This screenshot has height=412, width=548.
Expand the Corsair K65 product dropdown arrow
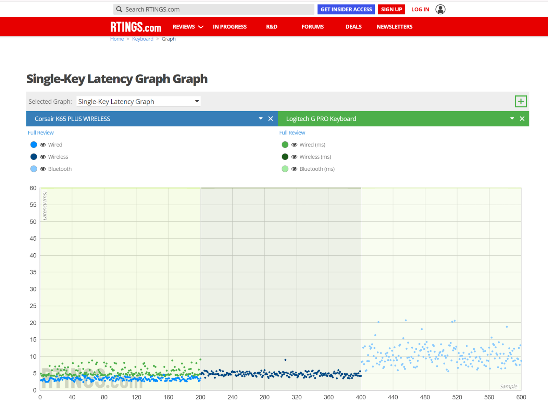point(261,119)
